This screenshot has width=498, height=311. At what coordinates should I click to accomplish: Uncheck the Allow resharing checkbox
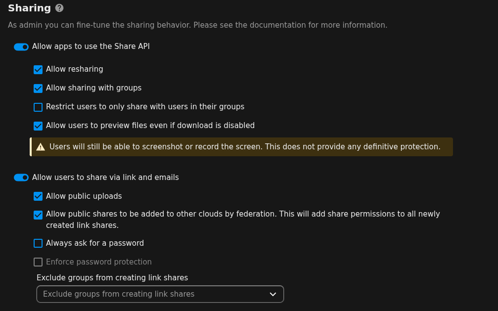click(38, 70)
